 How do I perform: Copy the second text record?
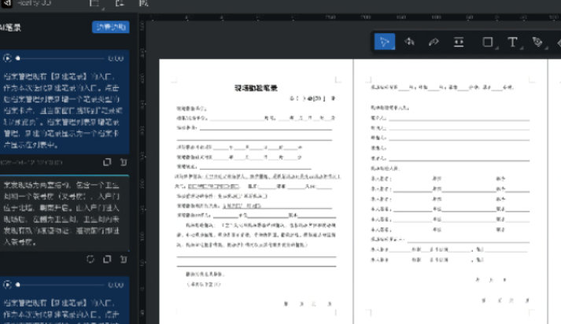point(106,258)
